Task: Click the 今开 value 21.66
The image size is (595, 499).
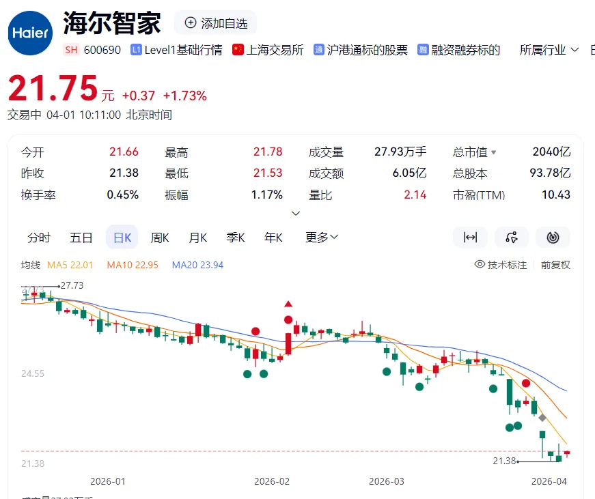Action: pos(124,152)
